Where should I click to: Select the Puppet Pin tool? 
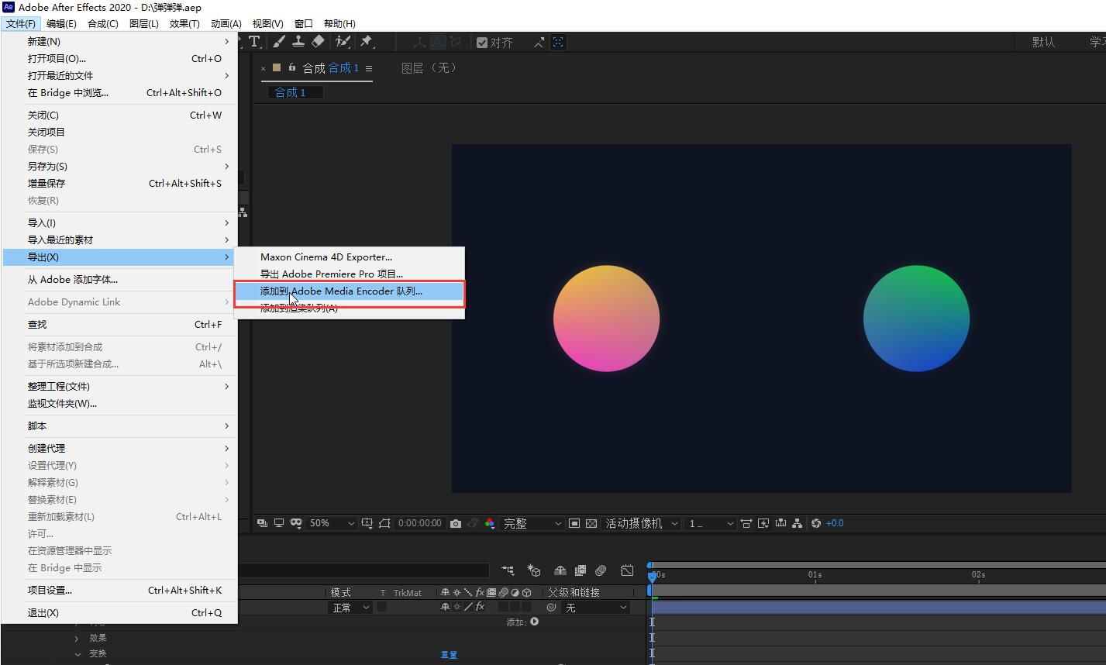(x=367, y=42)
